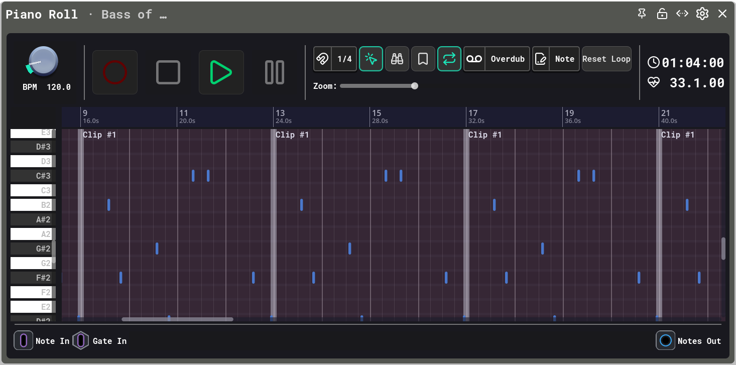
Task: Click the C3 piano key
Action: click(33, 190)
